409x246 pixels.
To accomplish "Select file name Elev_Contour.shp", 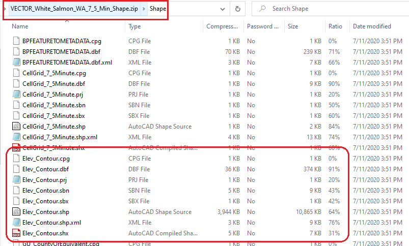I will tap(46, 211).
